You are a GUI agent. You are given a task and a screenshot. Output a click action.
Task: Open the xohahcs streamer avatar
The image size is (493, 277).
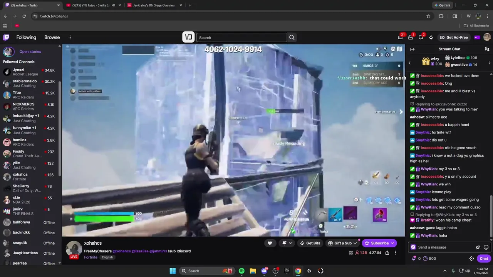click(x=74, y=249)
